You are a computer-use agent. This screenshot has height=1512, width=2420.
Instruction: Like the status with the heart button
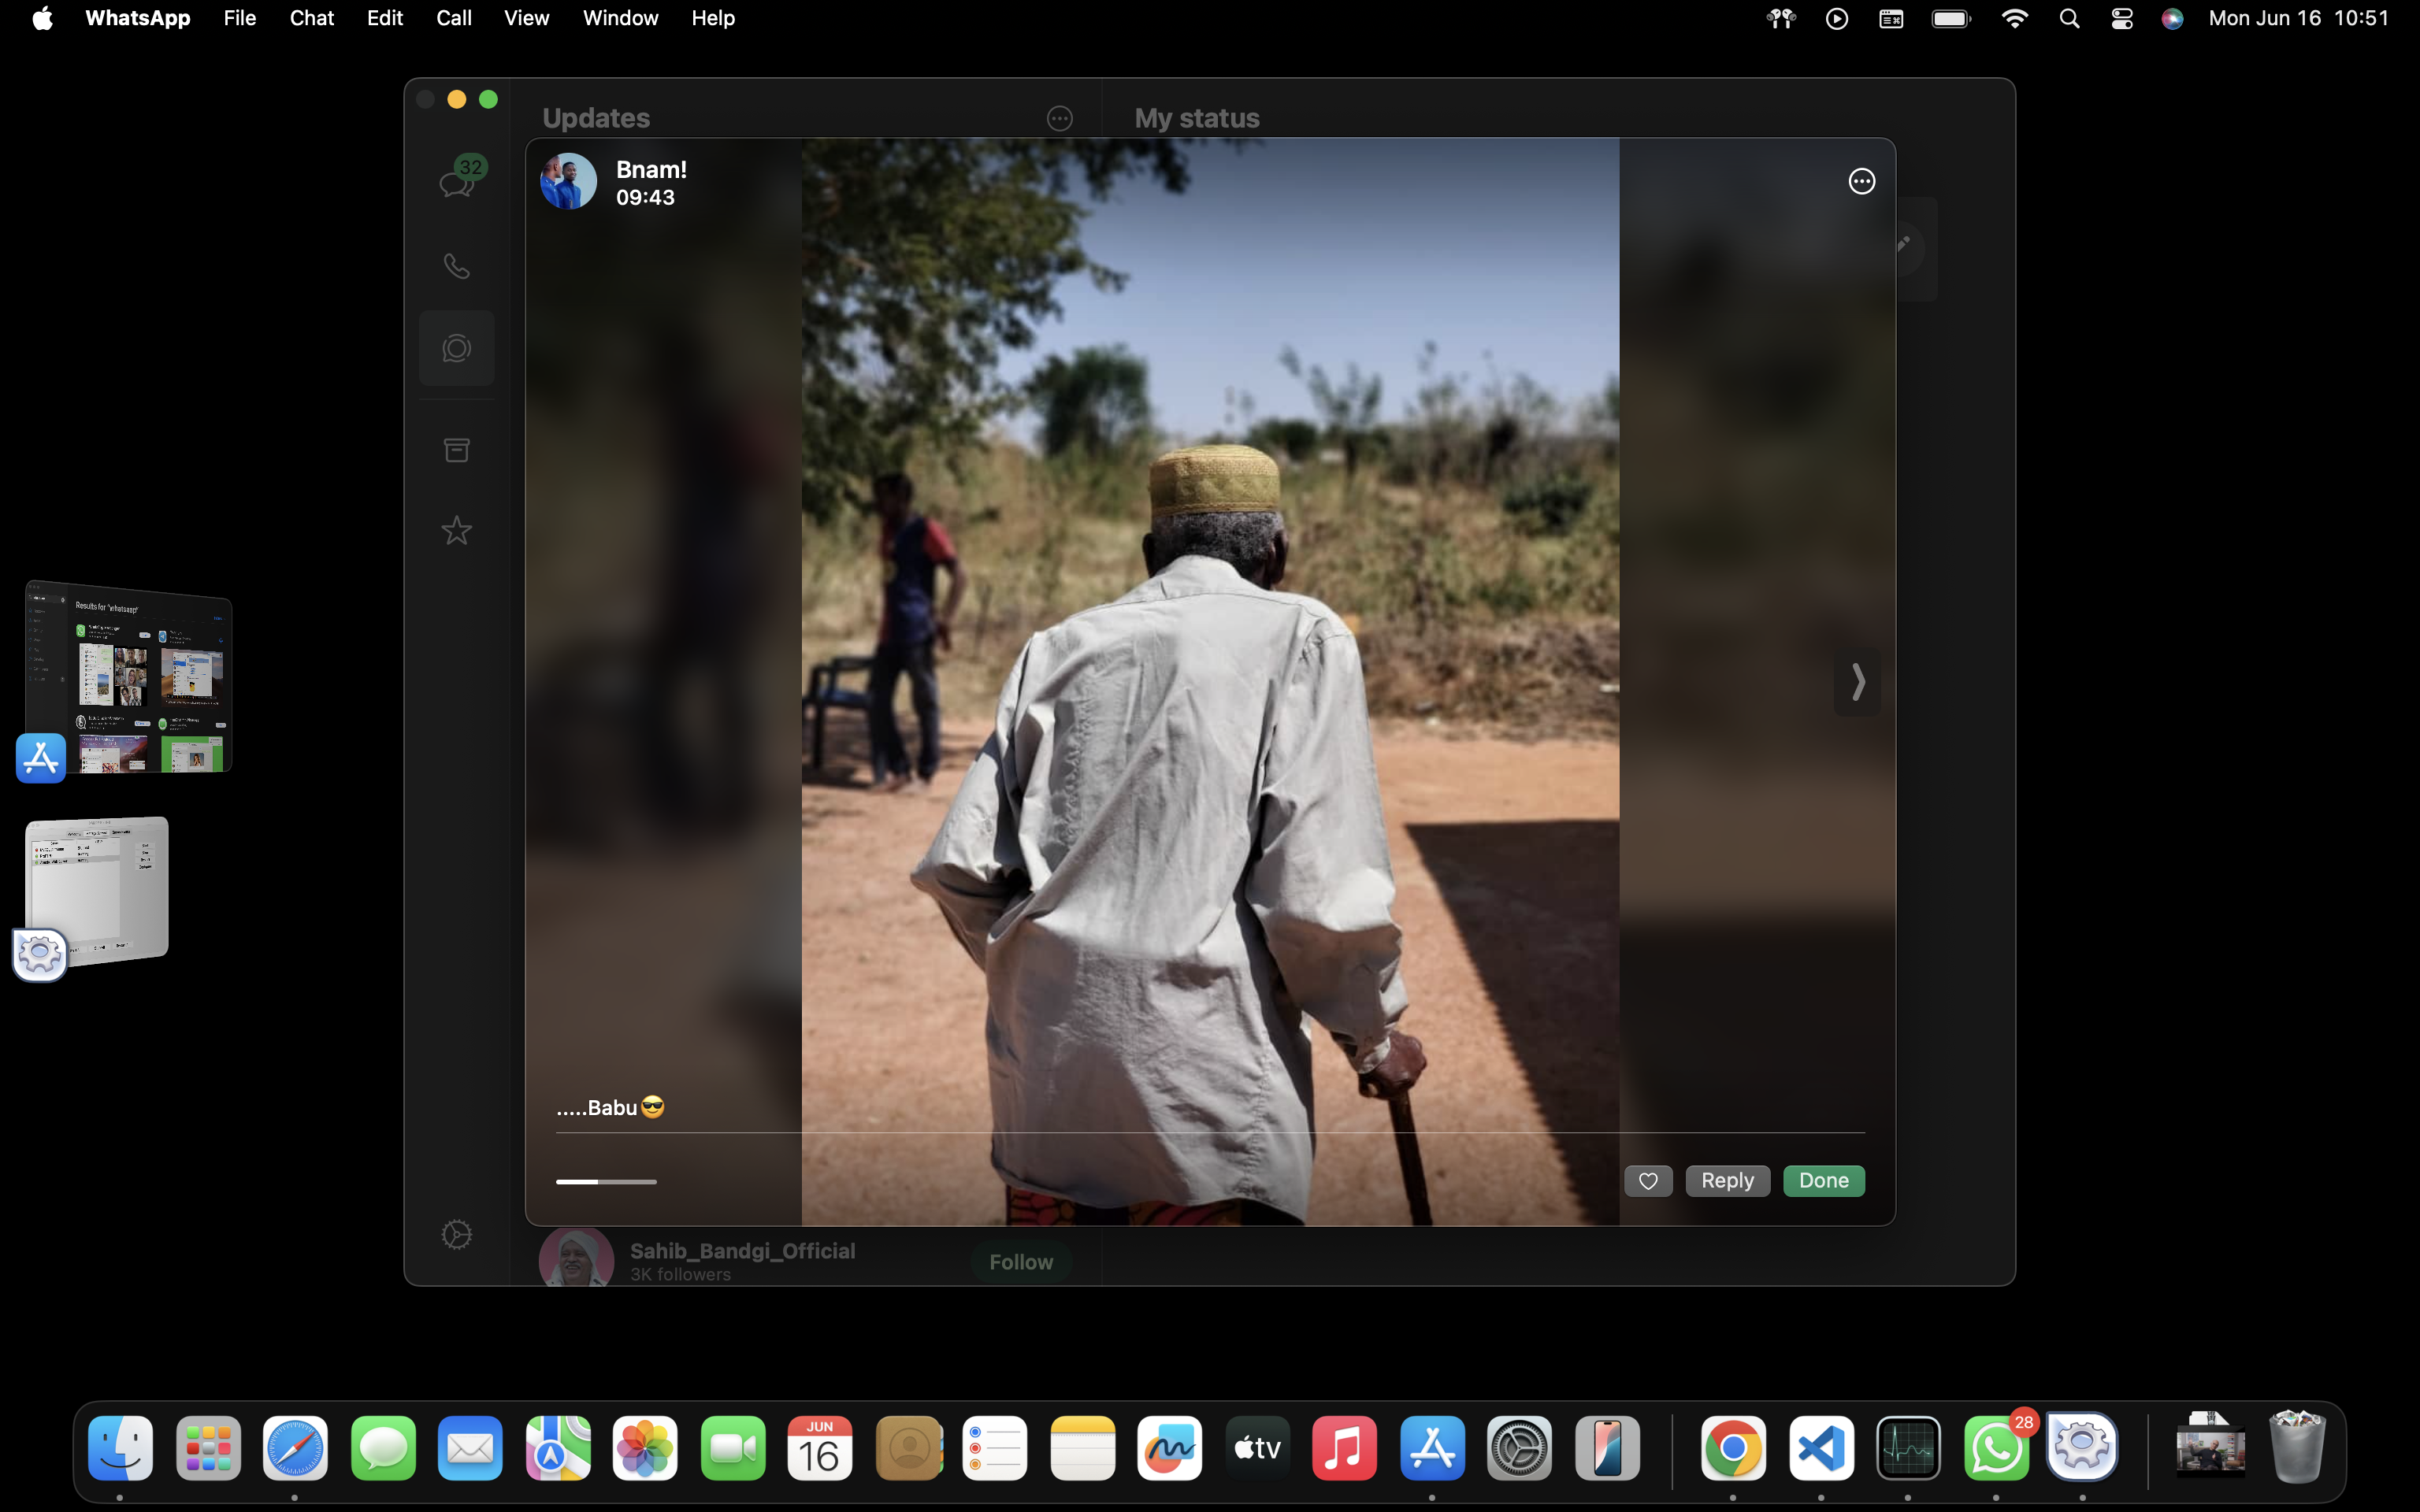coord(1648,1181)
